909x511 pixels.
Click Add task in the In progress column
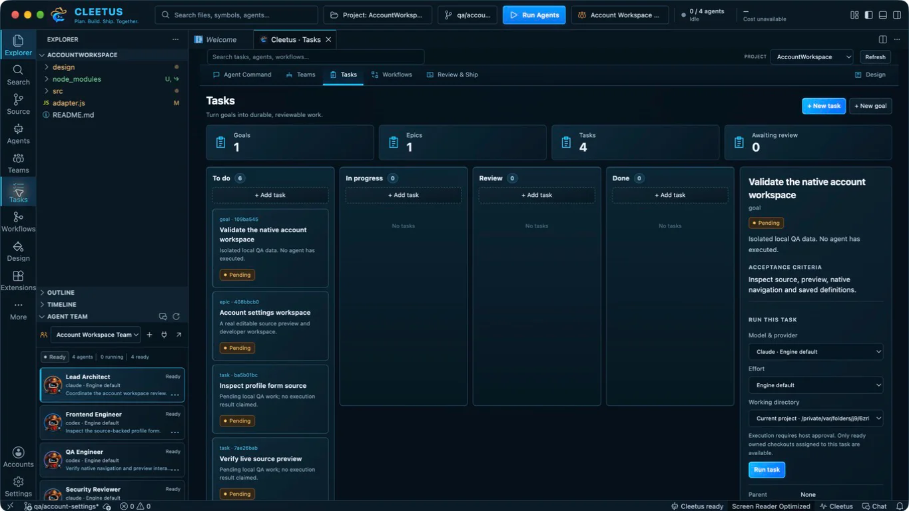click(x=404, y=195)
